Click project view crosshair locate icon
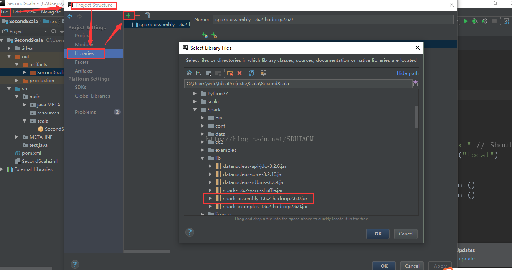This screenshot has height=270, width=512. pos(54,31)
